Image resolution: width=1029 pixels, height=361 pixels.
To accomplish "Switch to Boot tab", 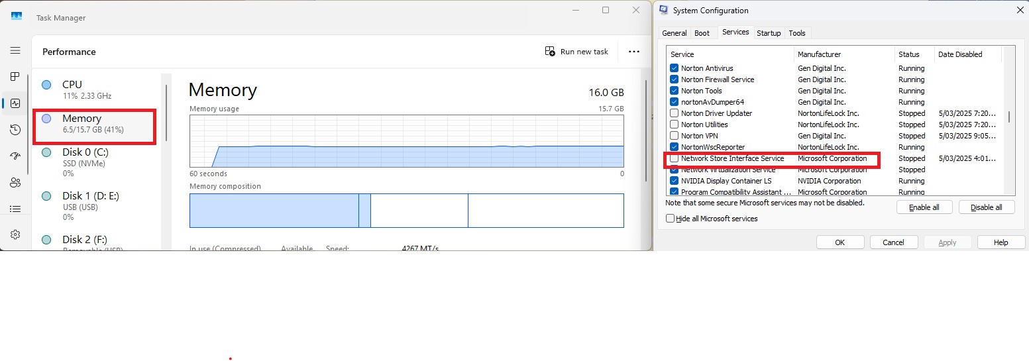I will 702,33.
